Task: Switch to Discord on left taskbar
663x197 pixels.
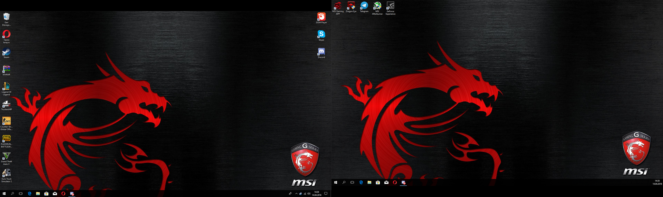Action: tap(72, 194)
